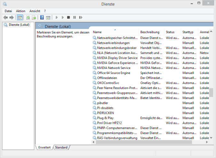Click gear icon next to Offlinedateien

coord(94,78)
